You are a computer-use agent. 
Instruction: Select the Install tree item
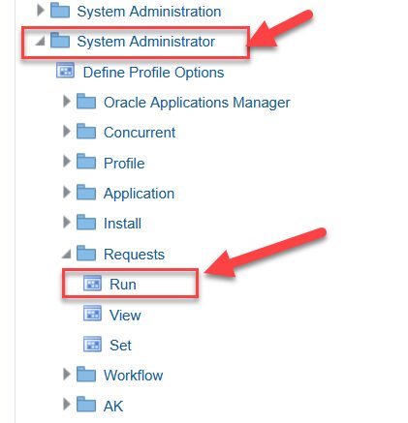[x=122, y=224]
